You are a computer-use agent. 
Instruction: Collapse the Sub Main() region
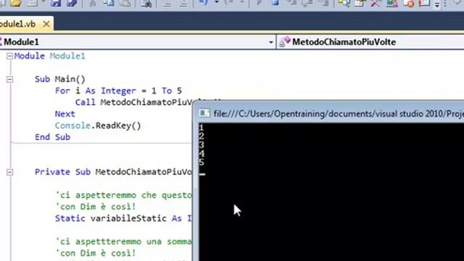(9, 79)
